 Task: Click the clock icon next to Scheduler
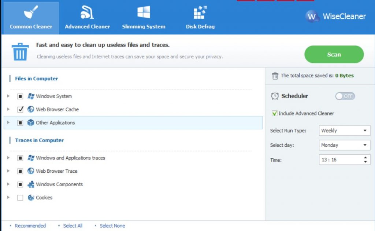275,96
